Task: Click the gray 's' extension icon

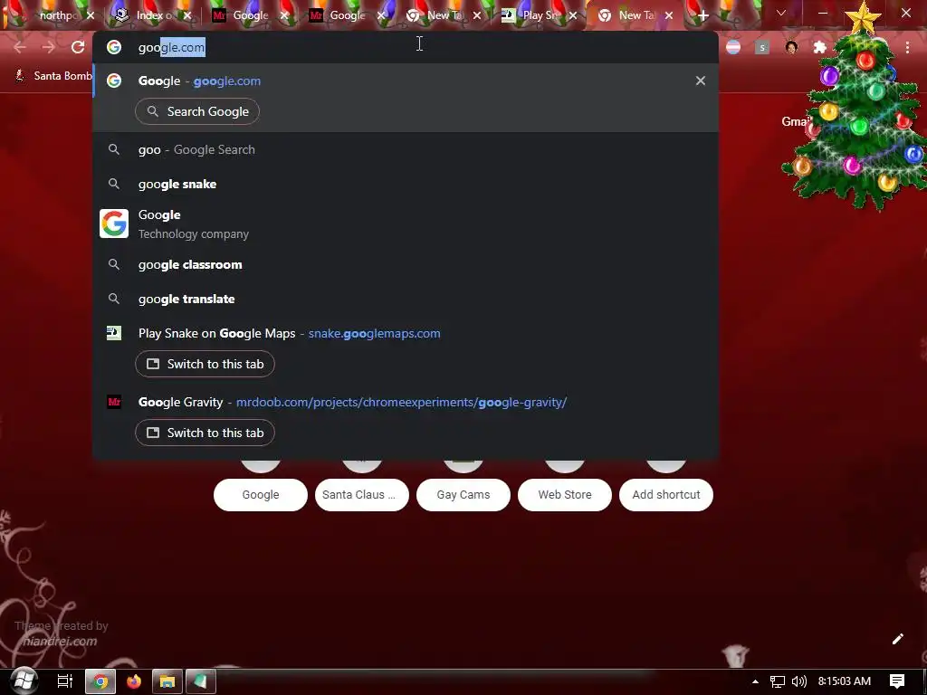Action: 762,47
